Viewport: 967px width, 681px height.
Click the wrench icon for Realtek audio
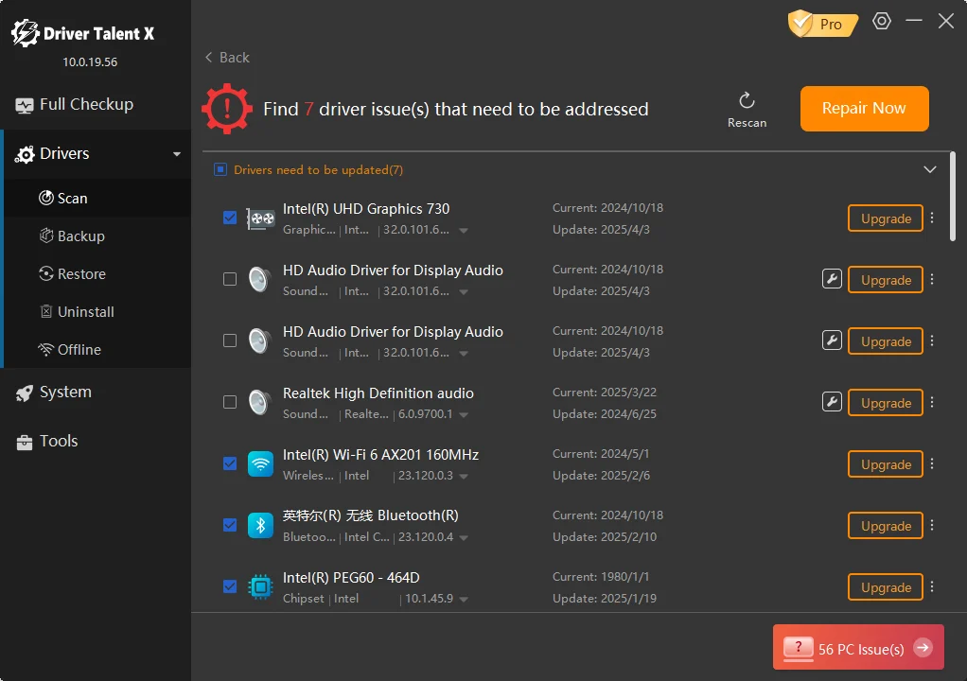point(832,402)
